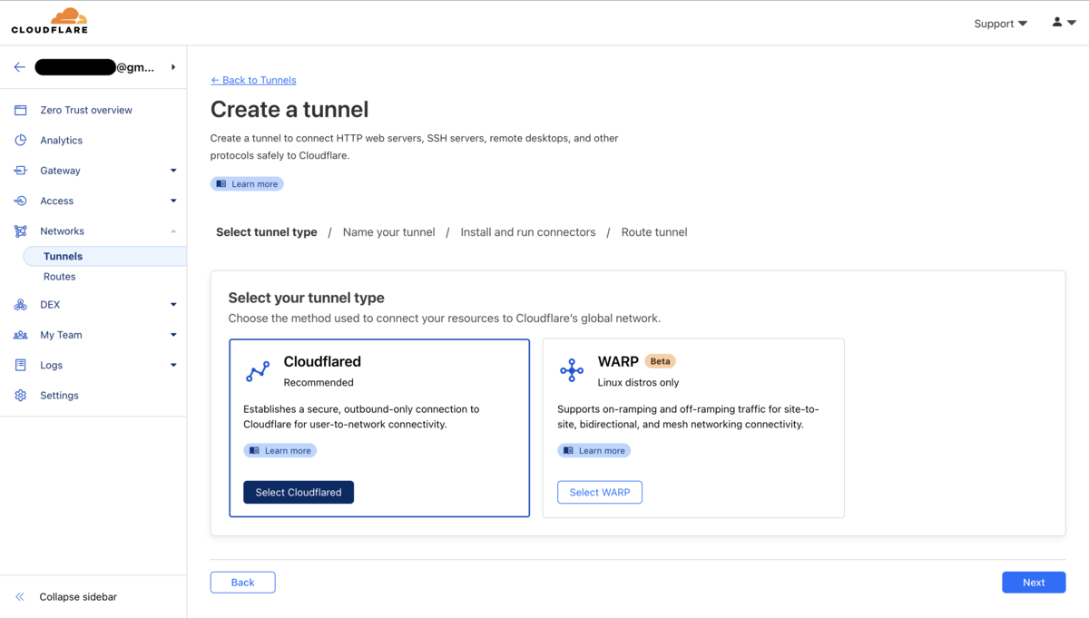Image resolution: width=1089 pixels, height=618 pixels.
Task: Open the user account dropdown caret
Action: coord(1072,23)
